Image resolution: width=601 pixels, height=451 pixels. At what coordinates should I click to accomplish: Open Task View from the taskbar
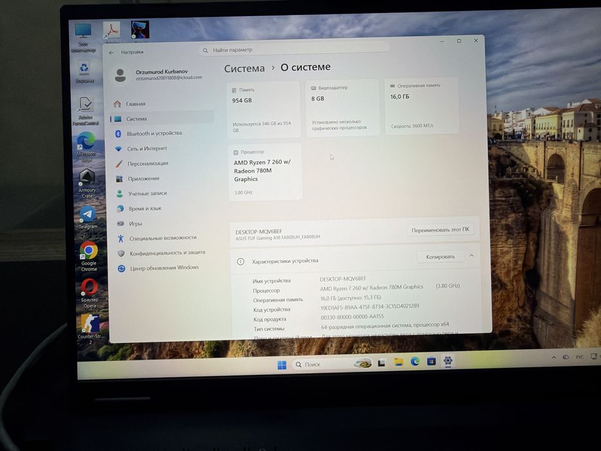(x=381, y=363)
